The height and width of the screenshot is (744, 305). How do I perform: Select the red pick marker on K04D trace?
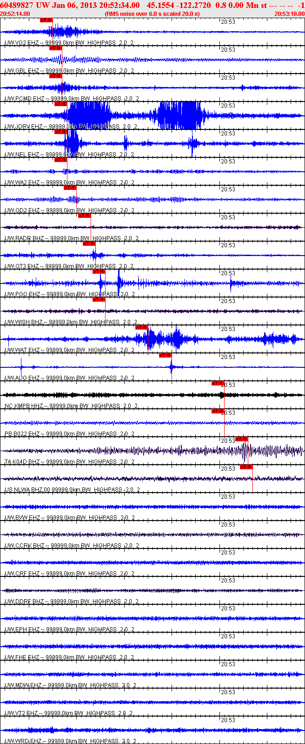(x=242, y=439)
